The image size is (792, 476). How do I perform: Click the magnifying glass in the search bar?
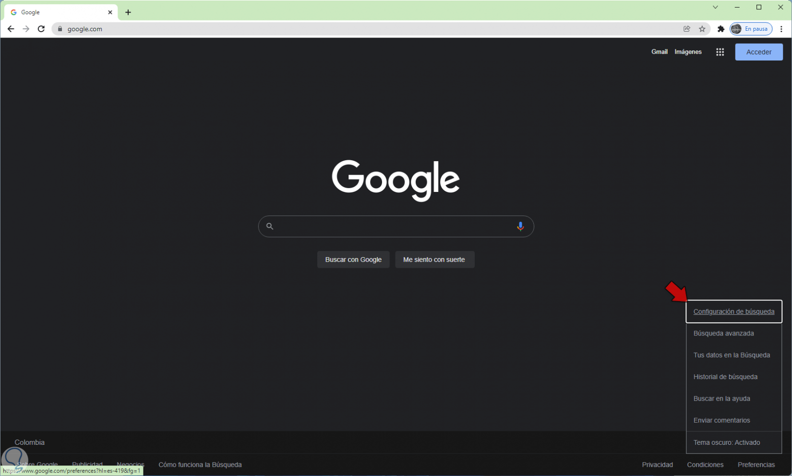pyautogui.click(x=270, y=226)
